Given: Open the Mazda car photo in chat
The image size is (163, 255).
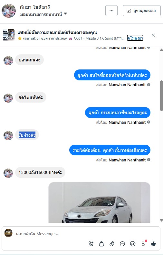Looking at the screenshot, I should pyautogui.click(x=99, y=202).
